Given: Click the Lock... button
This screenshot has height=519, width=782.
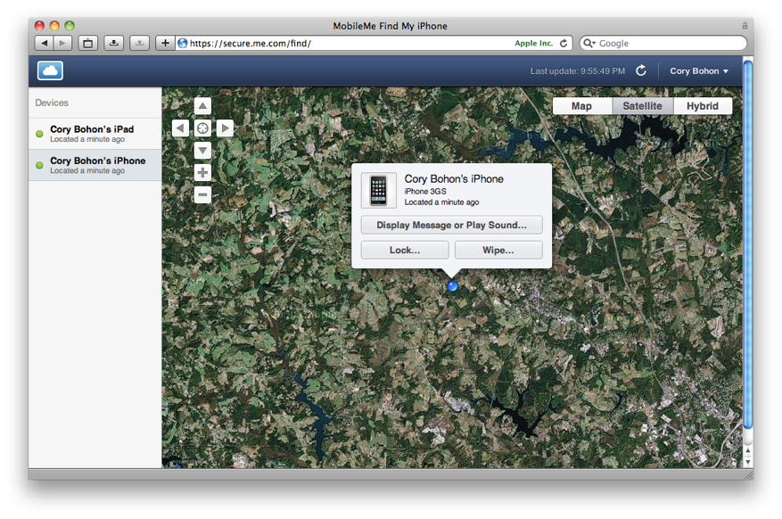Looking at the screenshot, I should 405,250.
